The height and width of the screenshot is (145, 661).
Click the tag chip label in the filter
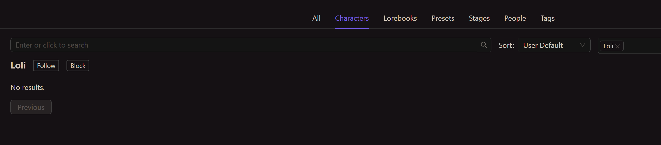click(608, 46)
